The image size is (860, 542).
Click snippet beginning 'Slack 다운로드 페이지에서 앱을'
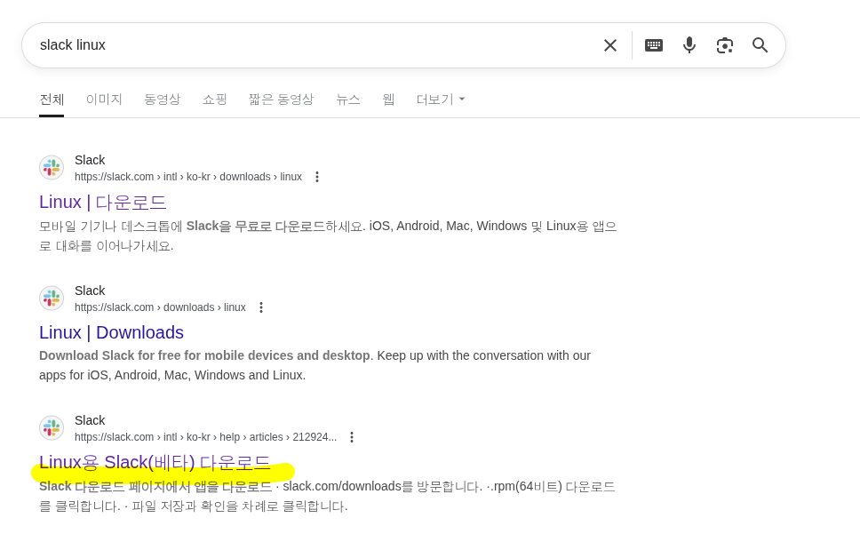click(x=328, y=496)
